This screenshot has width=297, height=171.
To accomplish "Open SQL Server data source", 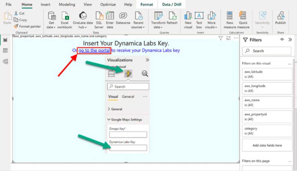I will pos(99,16).
